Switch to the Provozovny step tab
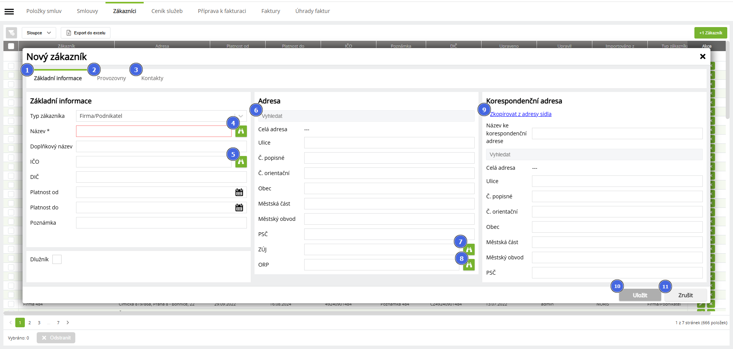This screenshot has height=349, width=733. (112, 78)
